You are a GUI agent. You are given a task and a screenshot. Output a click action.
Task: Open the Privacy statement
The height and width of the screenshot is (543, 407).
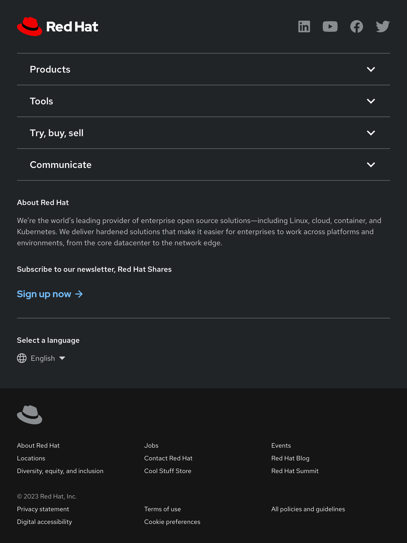pos(43,509)
